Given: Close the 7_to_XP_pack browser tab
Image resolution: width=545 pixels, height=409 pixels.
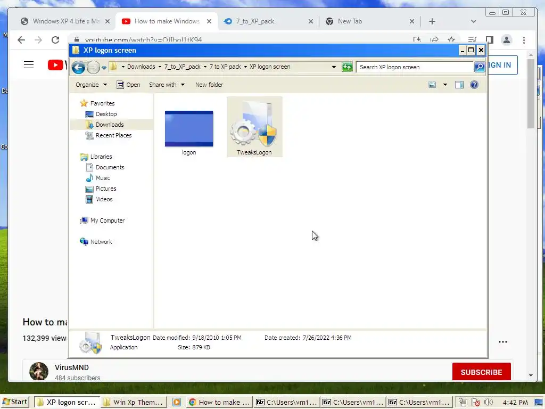Looking at the screenshot, I should point(311,21).
